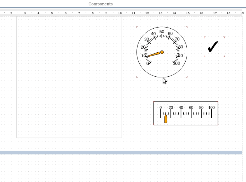246x182 pixels.
Task: Click the 100 label on the linear gauge
Action: click(212, 107)
